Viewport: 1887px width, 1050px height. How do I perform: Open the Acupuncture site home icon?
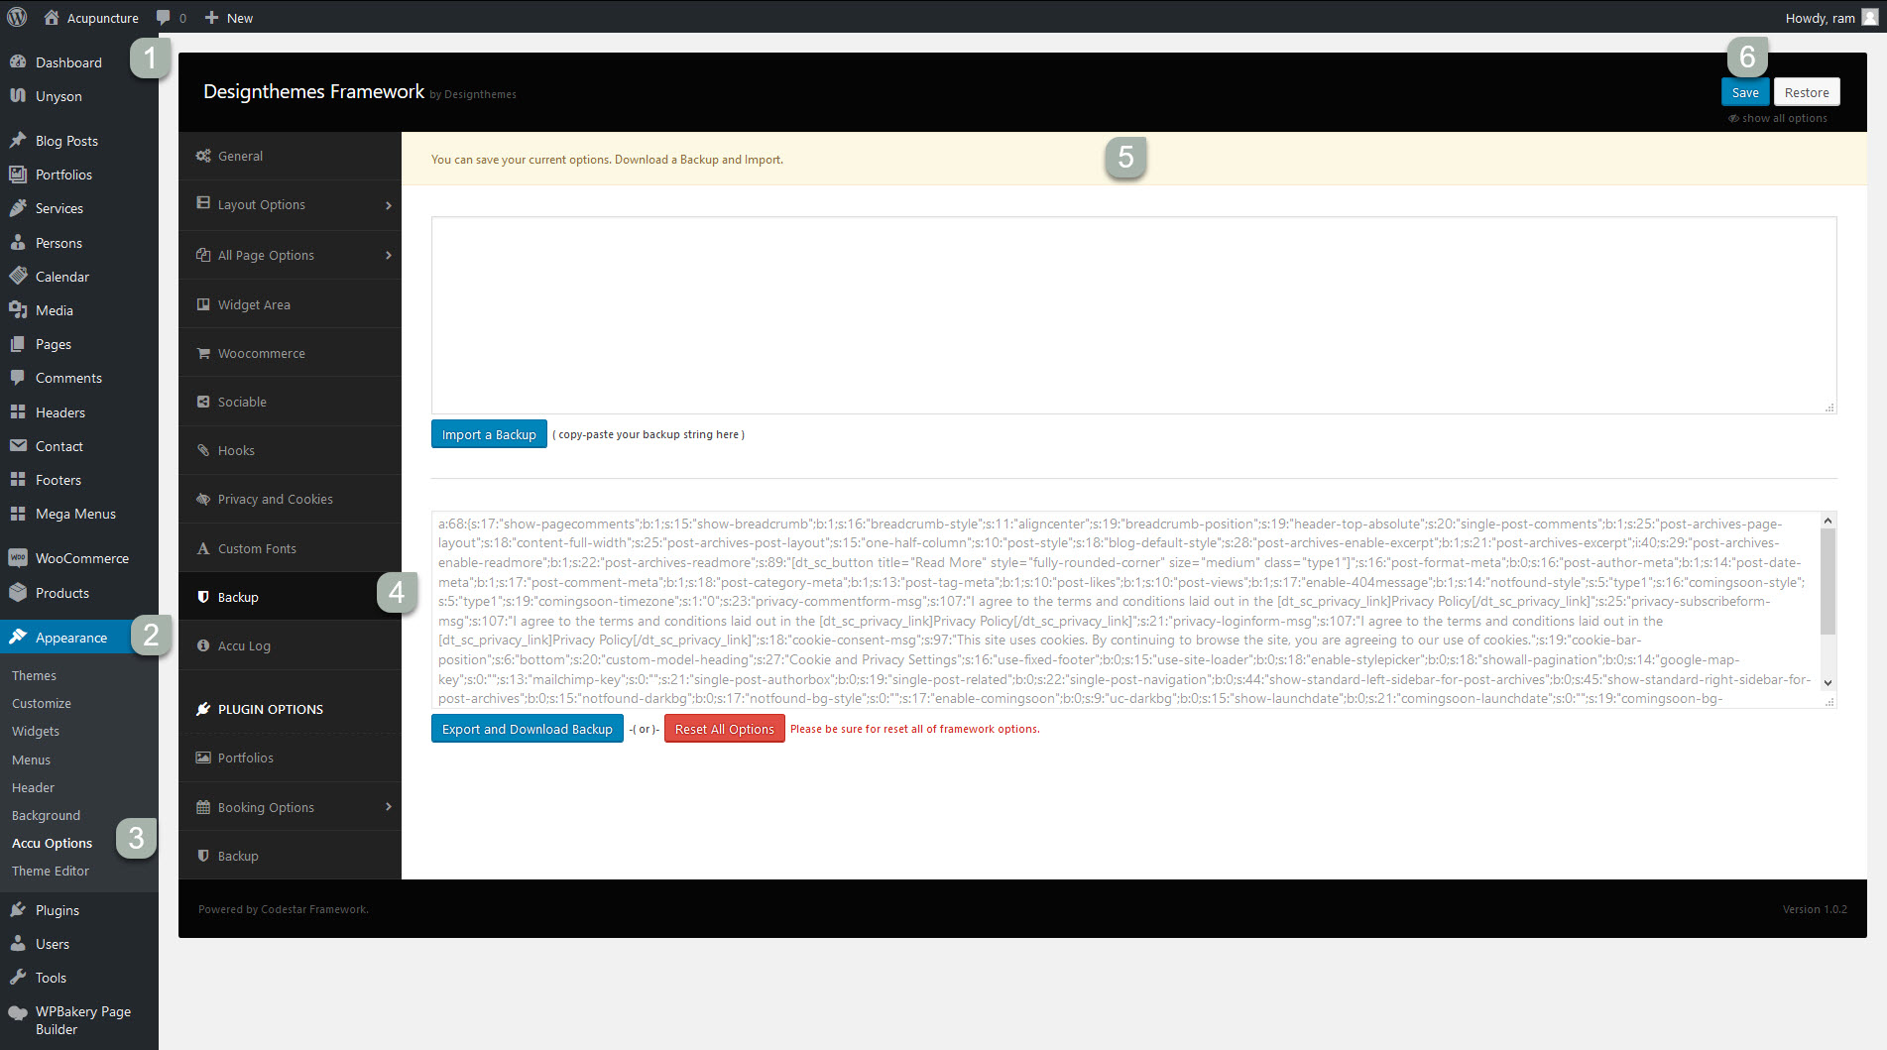tap(52, 17)
